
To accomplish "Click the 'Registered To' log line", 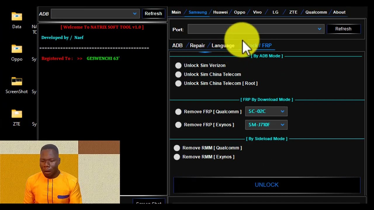I will point(81,58).
